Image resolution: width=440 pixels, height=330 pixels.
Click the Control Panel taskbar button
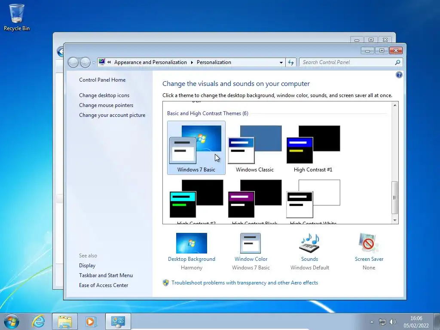point(118,321)
